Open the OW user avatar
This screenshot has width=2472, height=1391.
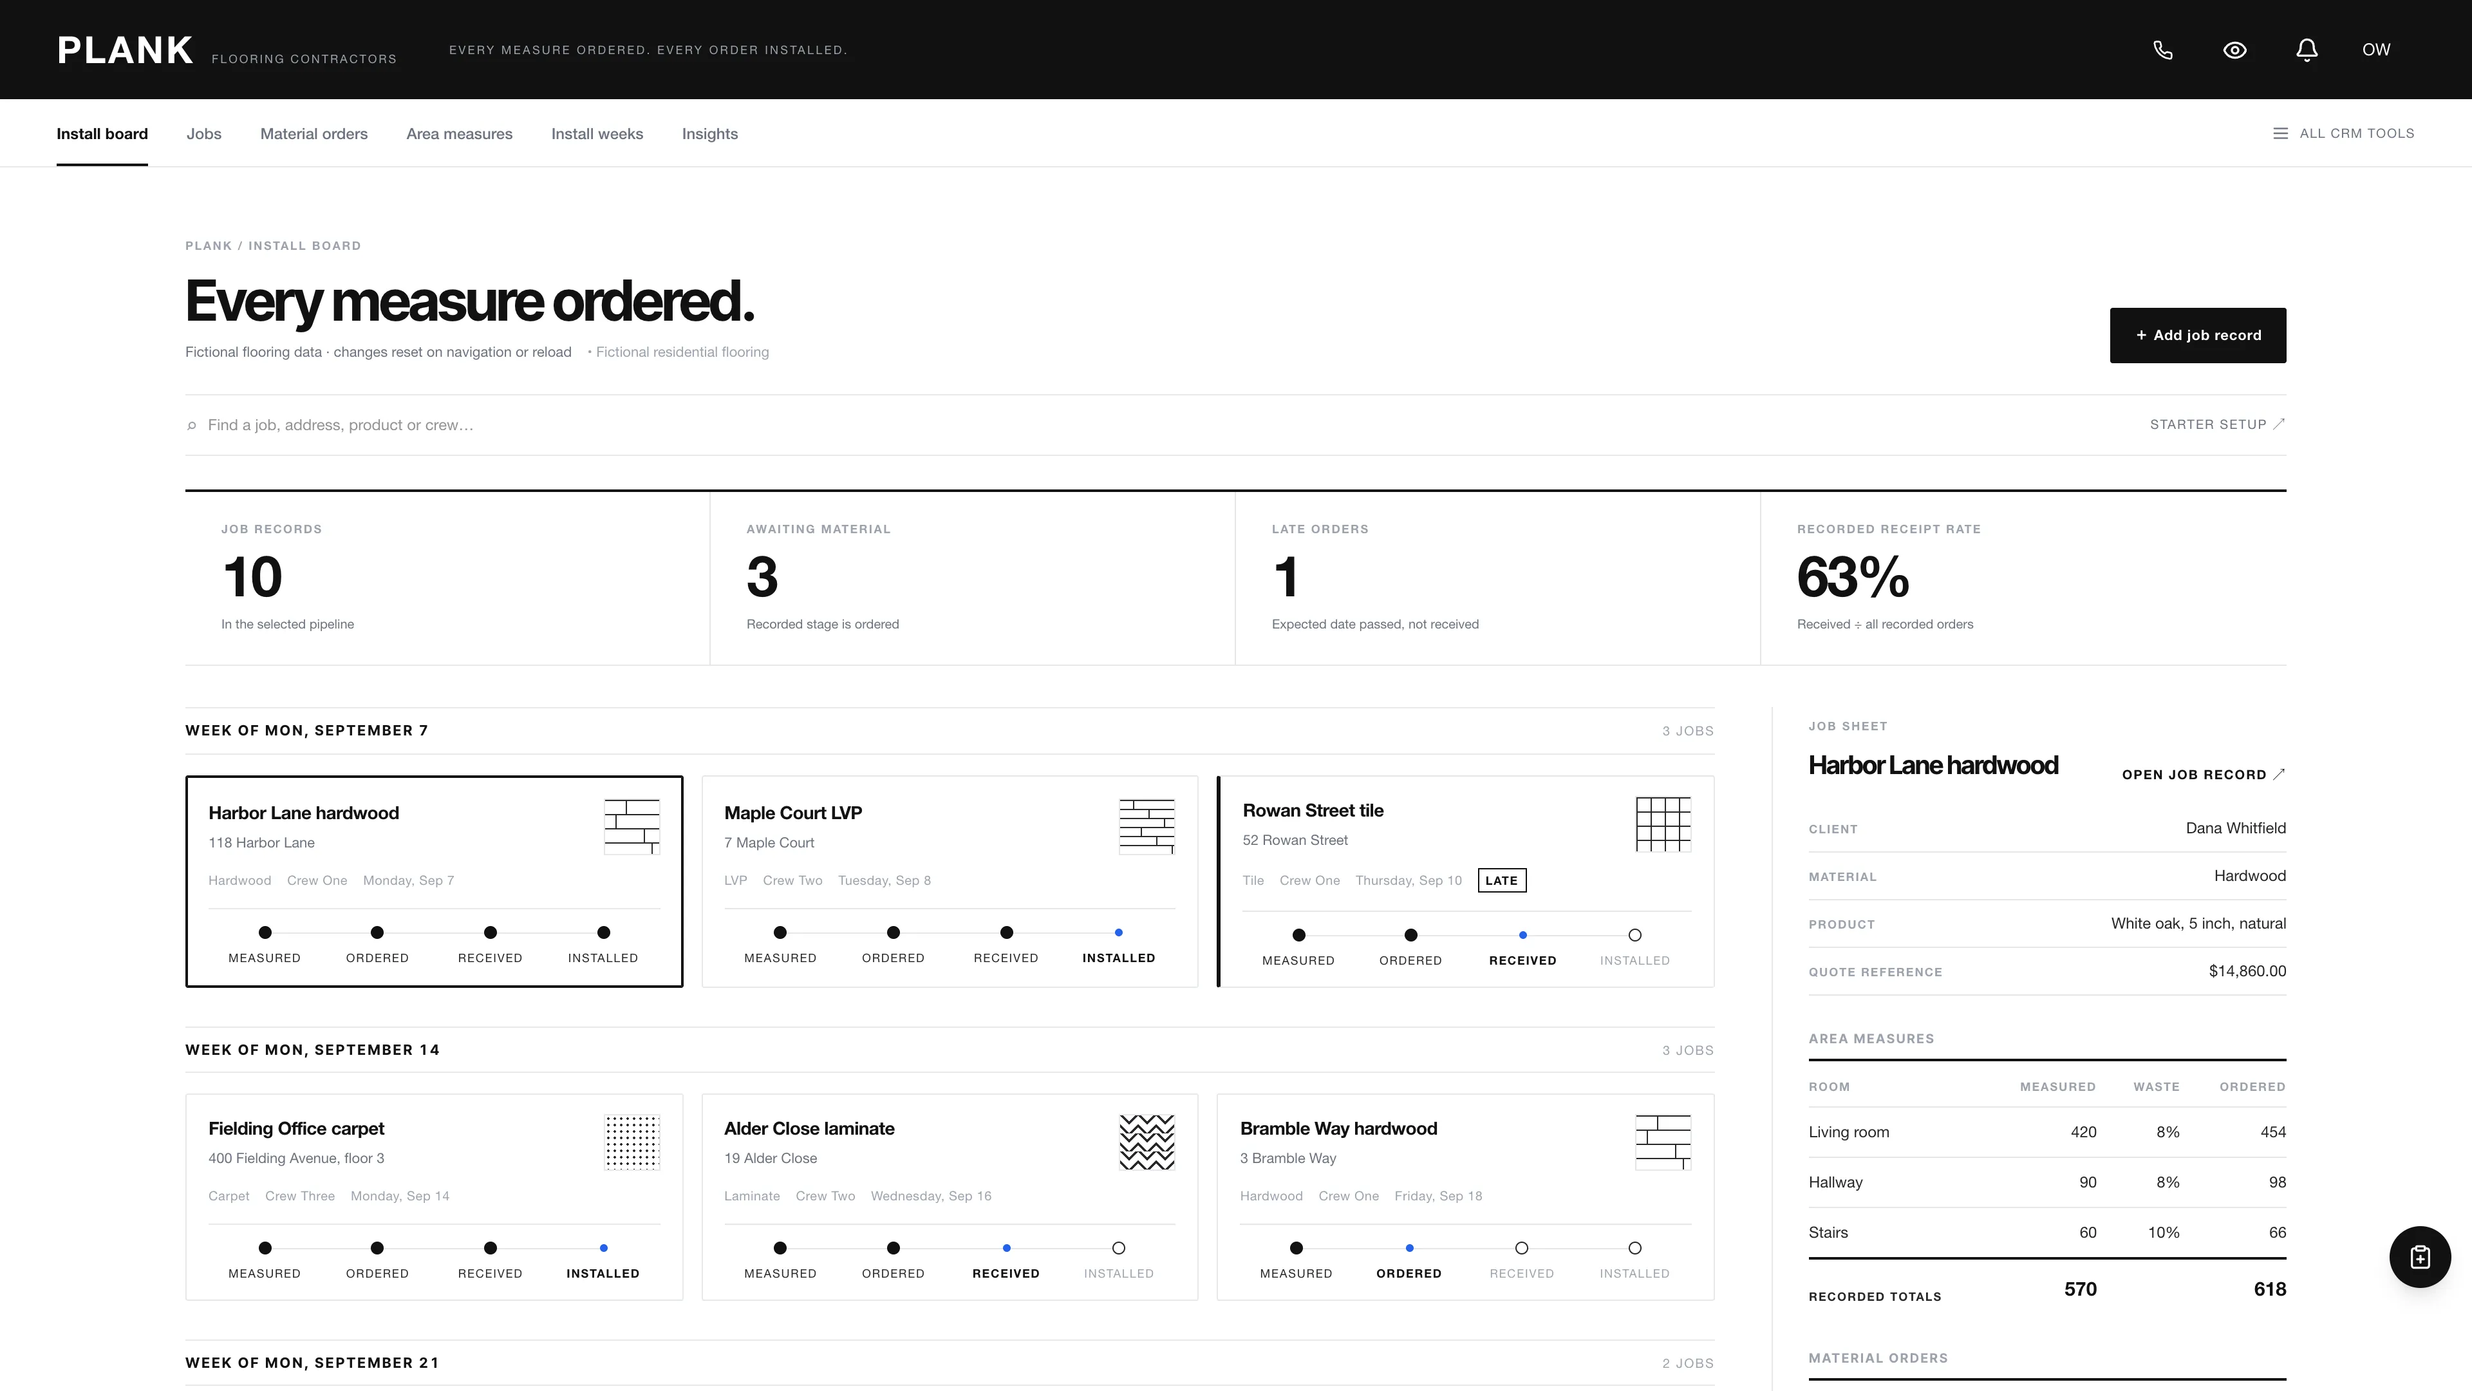click(2376, 50)
